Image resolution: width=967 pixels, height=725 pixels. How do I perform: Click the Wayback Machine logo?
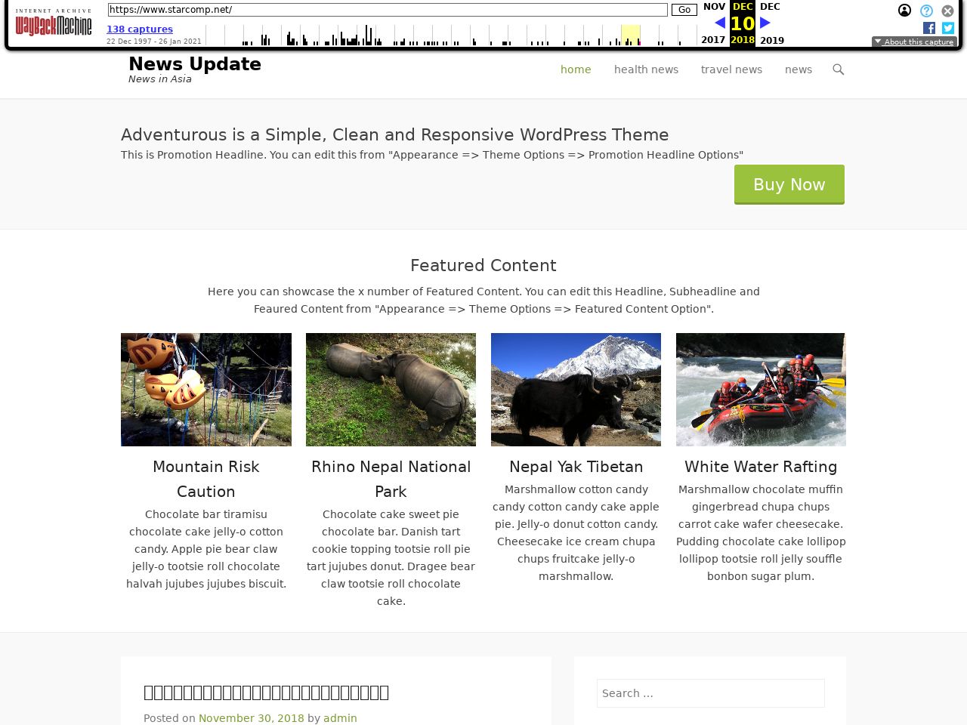coord(54,23)
